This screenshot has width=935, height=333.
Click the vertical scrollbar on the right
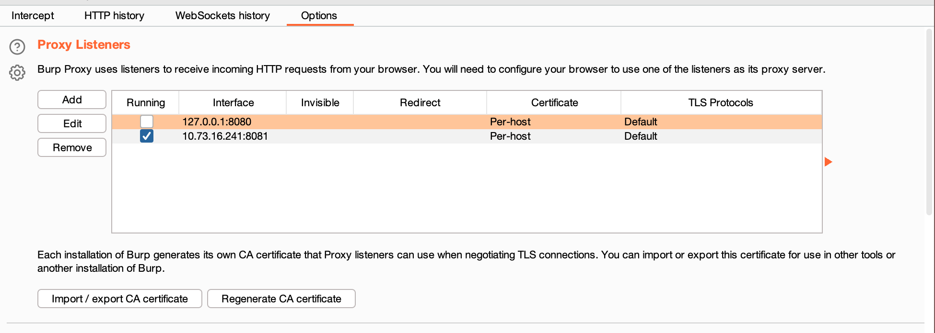[929, 120]
